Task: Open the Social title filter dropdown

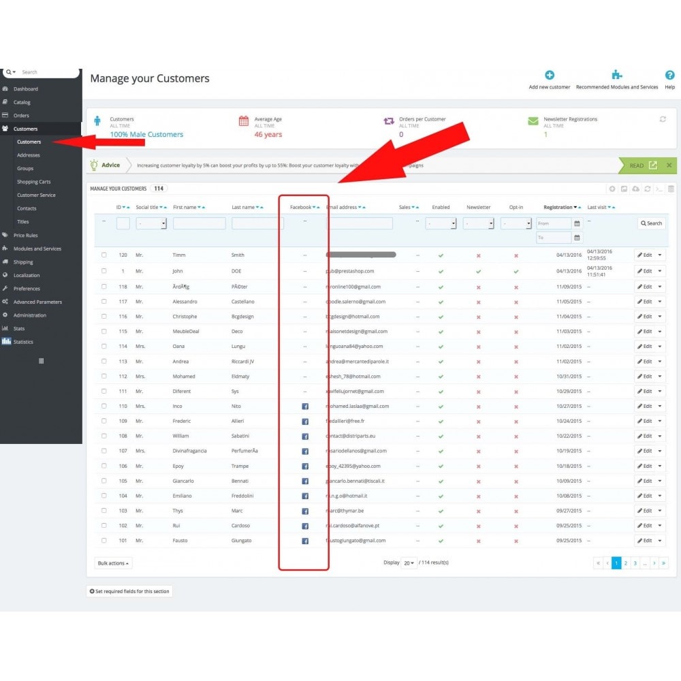Action: pyautogui.click(x=151, y=223)
